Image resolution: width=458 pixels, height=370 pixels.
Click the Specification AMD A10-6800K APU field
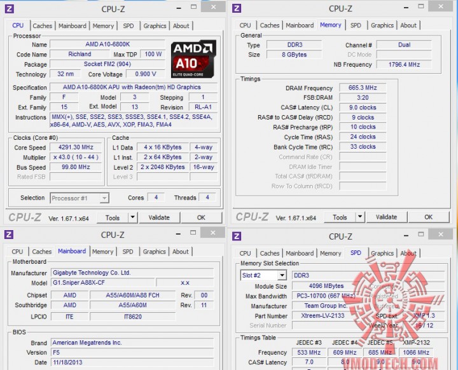tap(134, 87)
